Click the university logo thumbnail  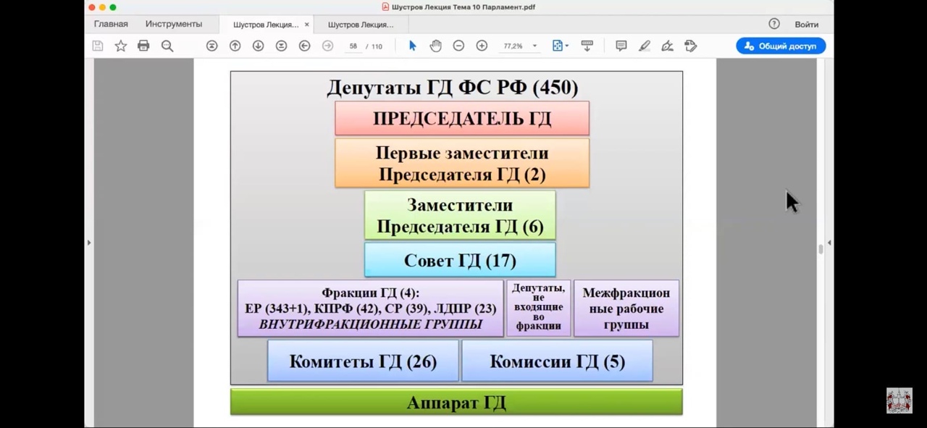click(899, 400)
